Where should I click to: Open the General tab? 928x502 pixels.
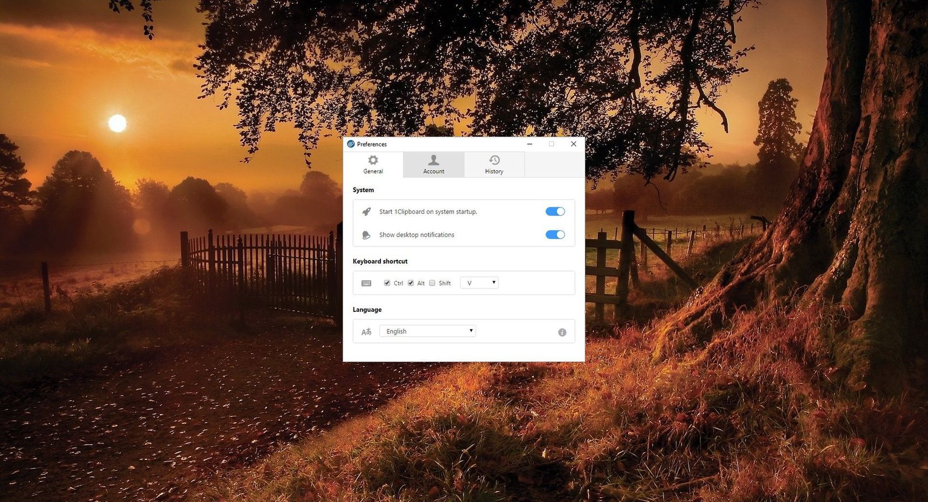click(373, 164)
